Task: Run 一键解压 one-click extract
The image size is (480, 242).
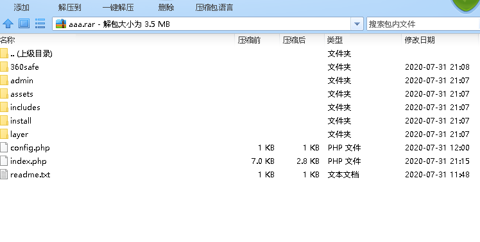Action: coord(118,7)
